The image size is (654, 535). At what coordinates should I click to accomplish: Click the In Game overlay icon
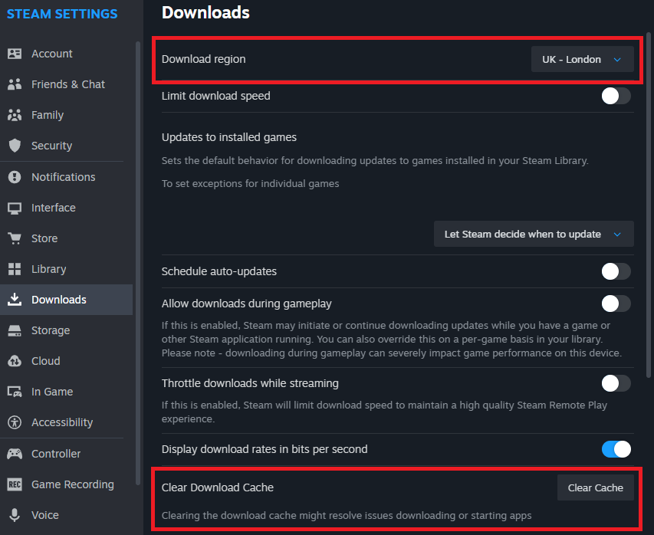click(15, 392)
